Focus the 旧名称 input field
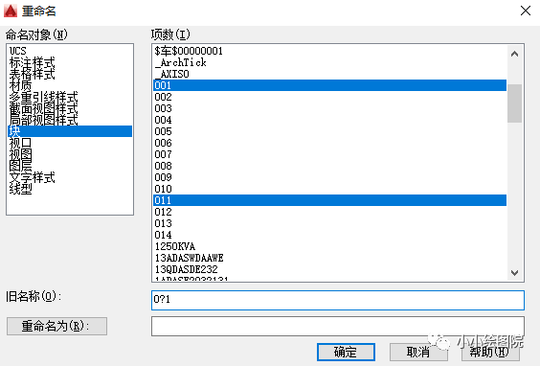 pos(338,300)
